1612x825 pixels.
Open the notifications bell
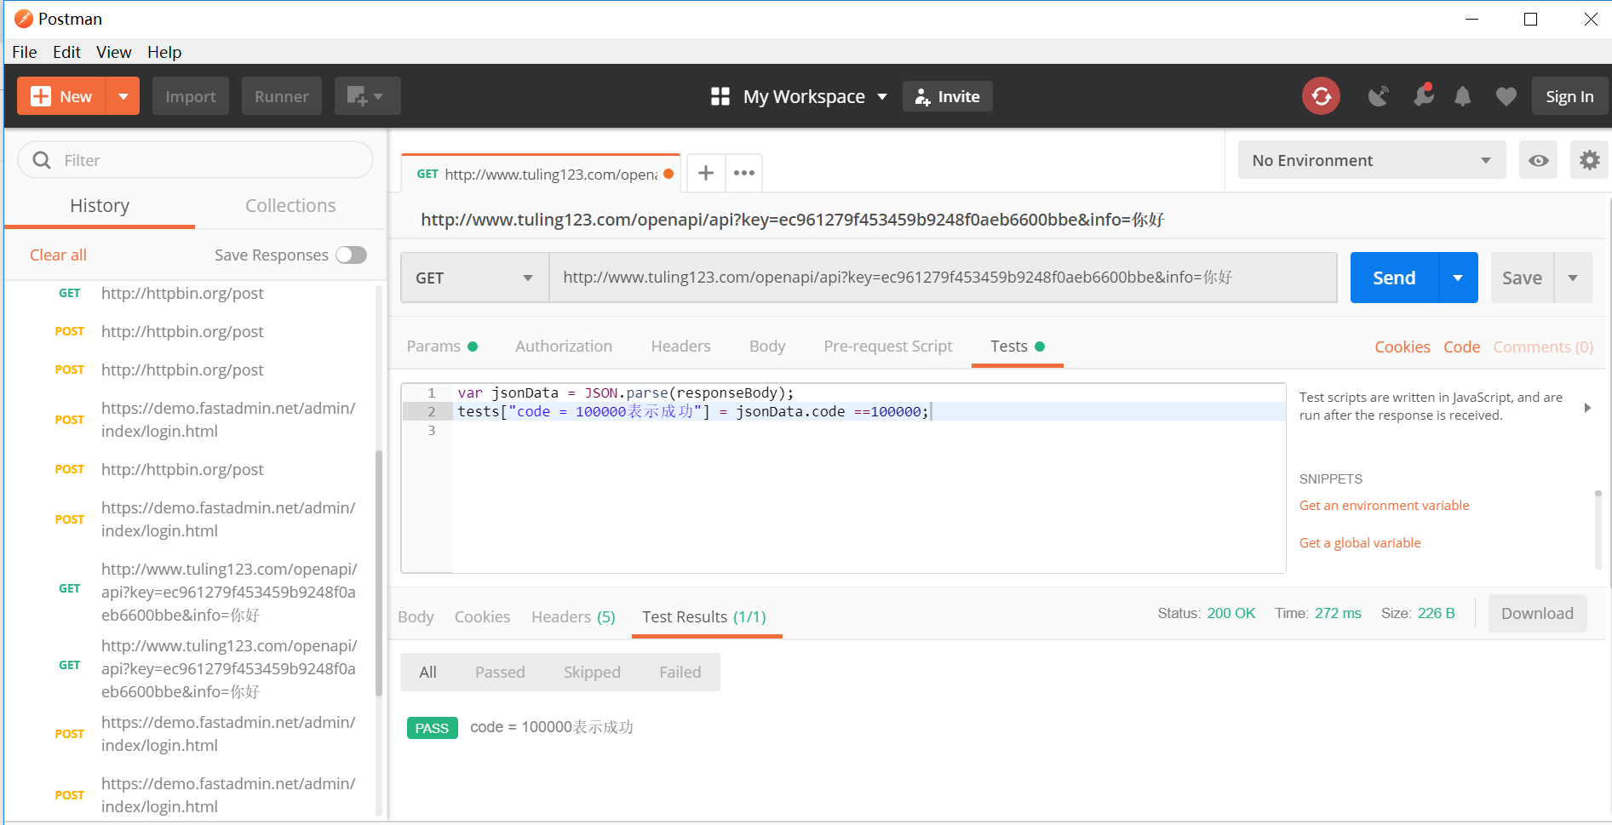click(1462, 96)
